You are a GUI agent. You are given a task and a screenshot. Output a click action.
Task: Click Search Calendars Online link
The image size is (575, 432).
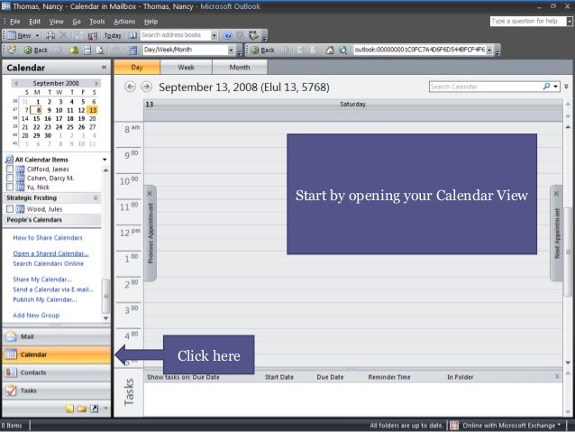(49, 263)
